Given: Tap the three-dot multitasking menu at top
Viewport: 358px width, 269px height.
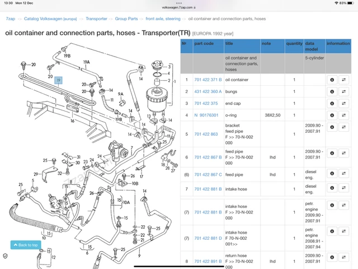Looking at the screenshot, I should coord(179,3).
